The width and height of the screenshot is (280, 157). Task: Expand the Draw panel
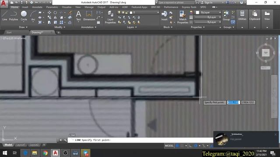click(23, 27)
